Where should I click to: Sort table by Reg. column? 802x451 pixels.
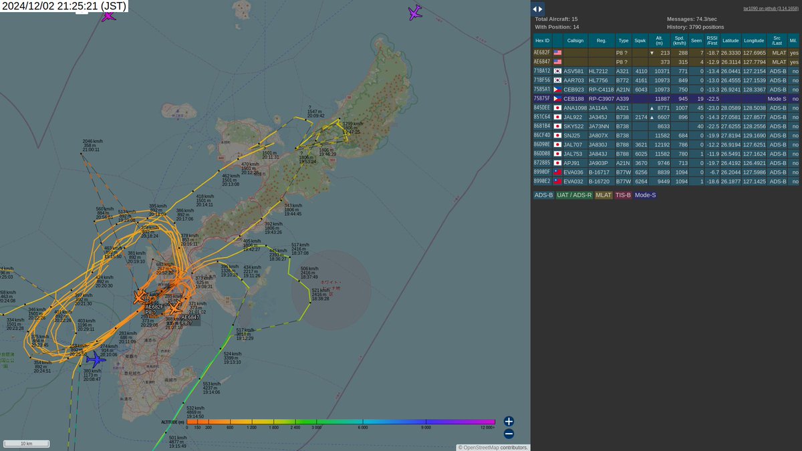[601, 40]
